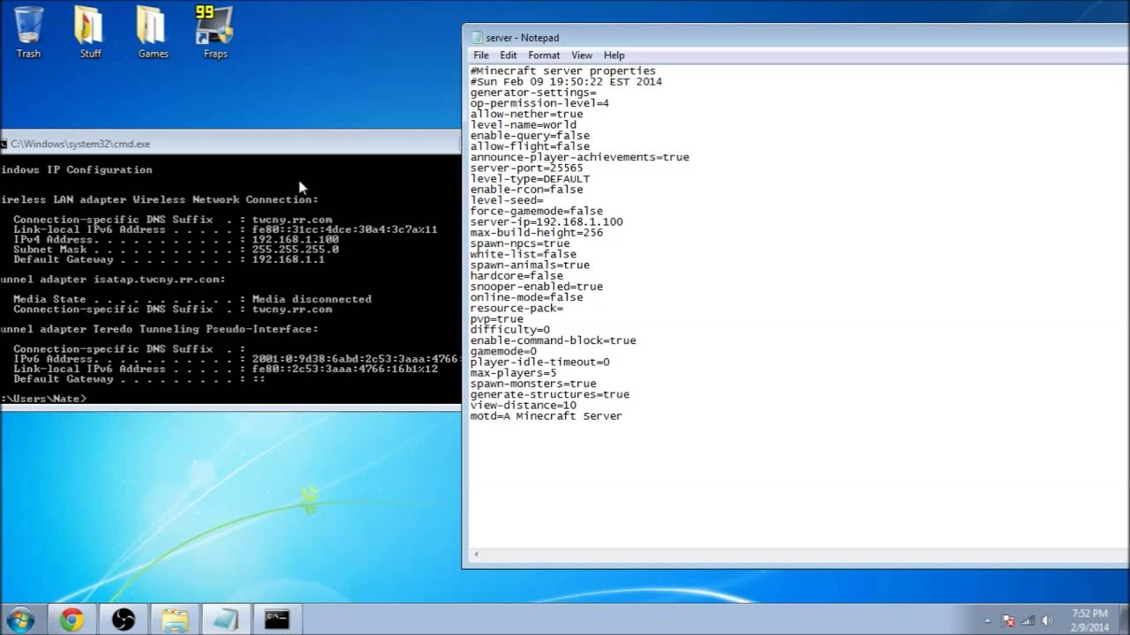The height and width of the screenshot is (635, 1130).
Task: Click the Subnet Mask line in cmd
Action: click(x=176, y=250)
